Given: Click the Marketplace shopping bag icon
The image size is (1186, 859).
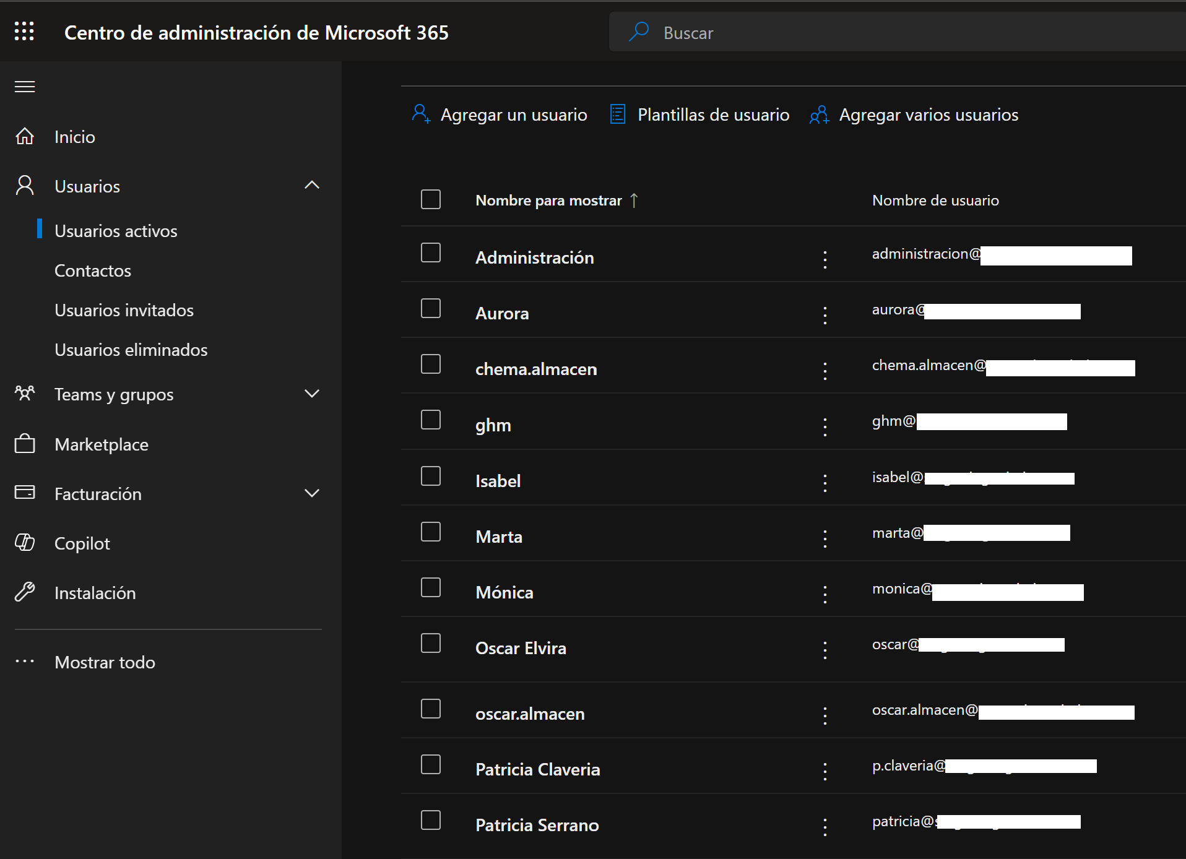Looking at the screenshot, I should pos(25,444).
